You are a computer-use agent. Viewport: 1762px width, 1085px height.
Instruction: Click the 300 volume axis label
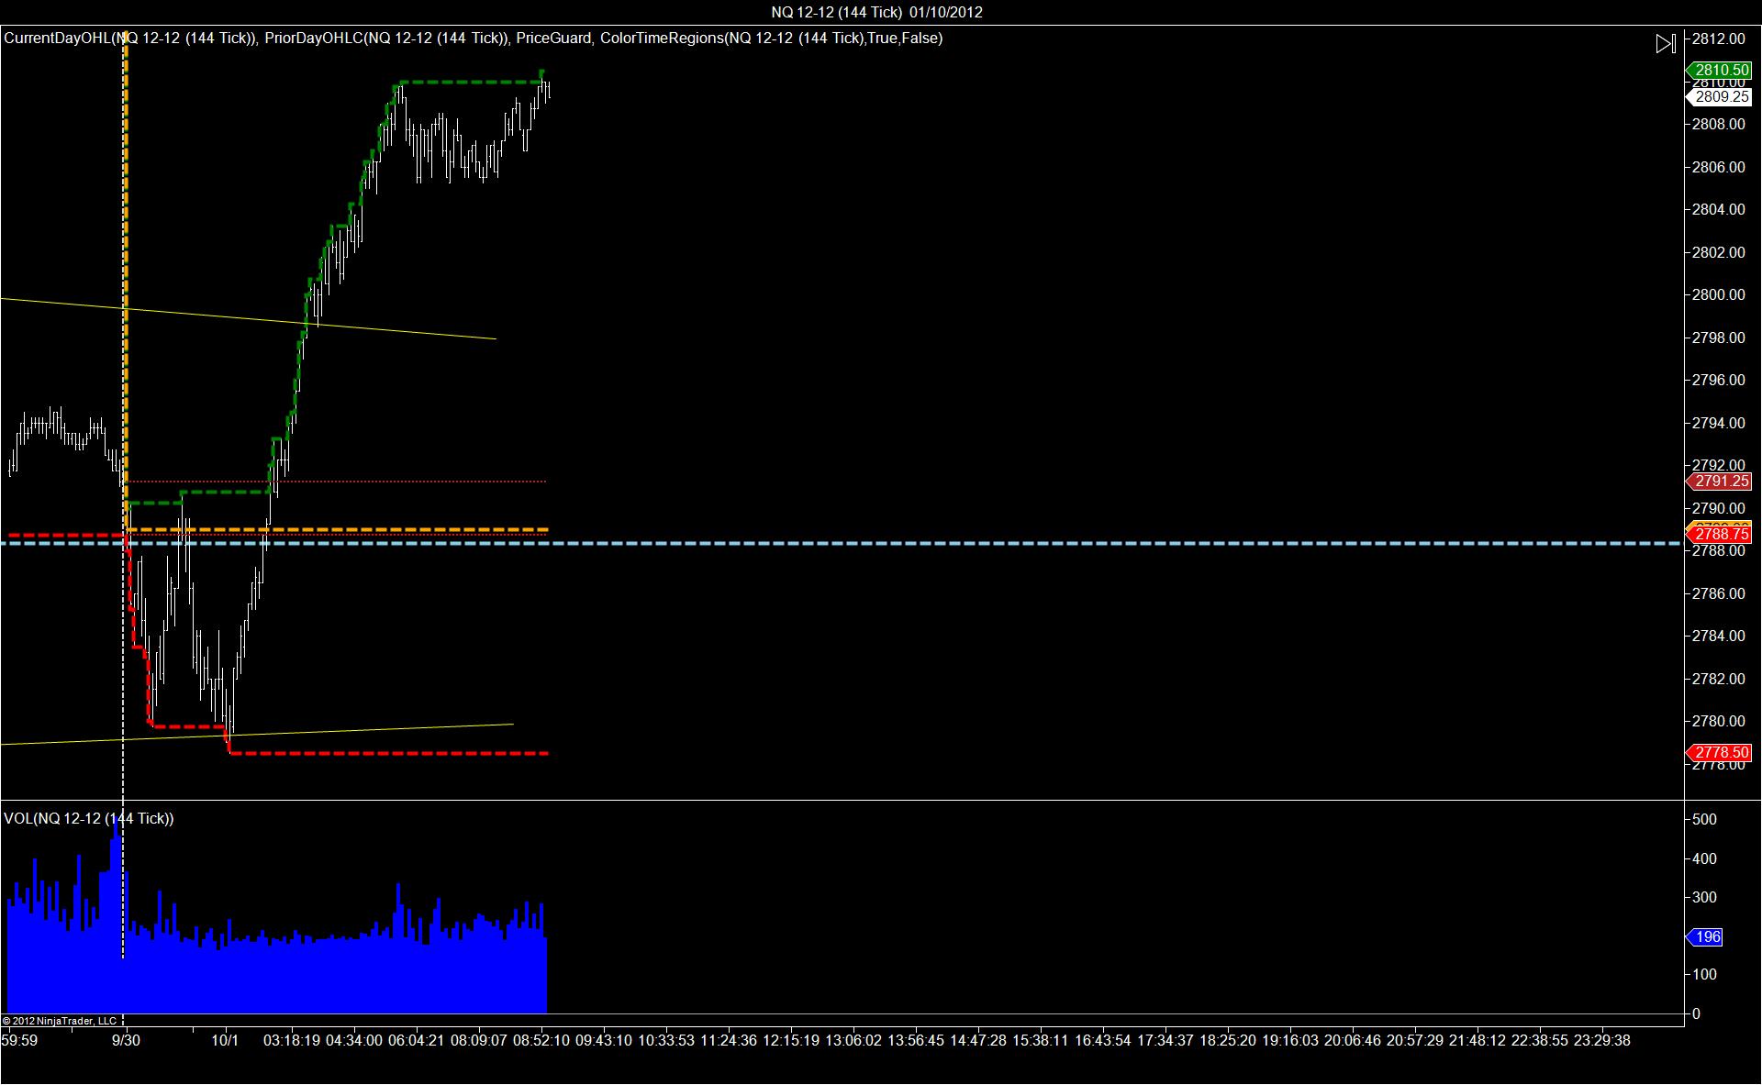tap(1704, 897)
